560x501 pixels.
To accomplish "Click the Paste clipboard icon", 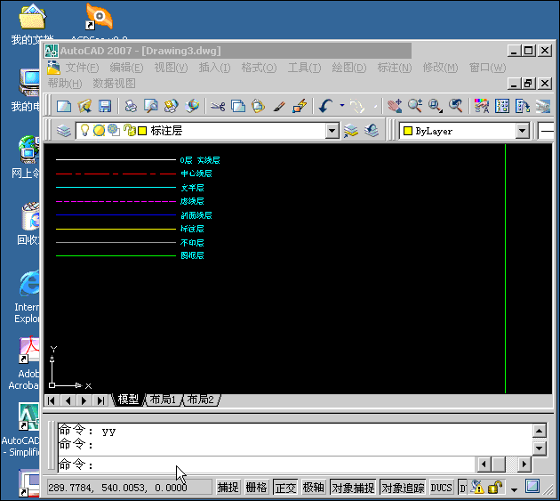I will coord(258,106).
